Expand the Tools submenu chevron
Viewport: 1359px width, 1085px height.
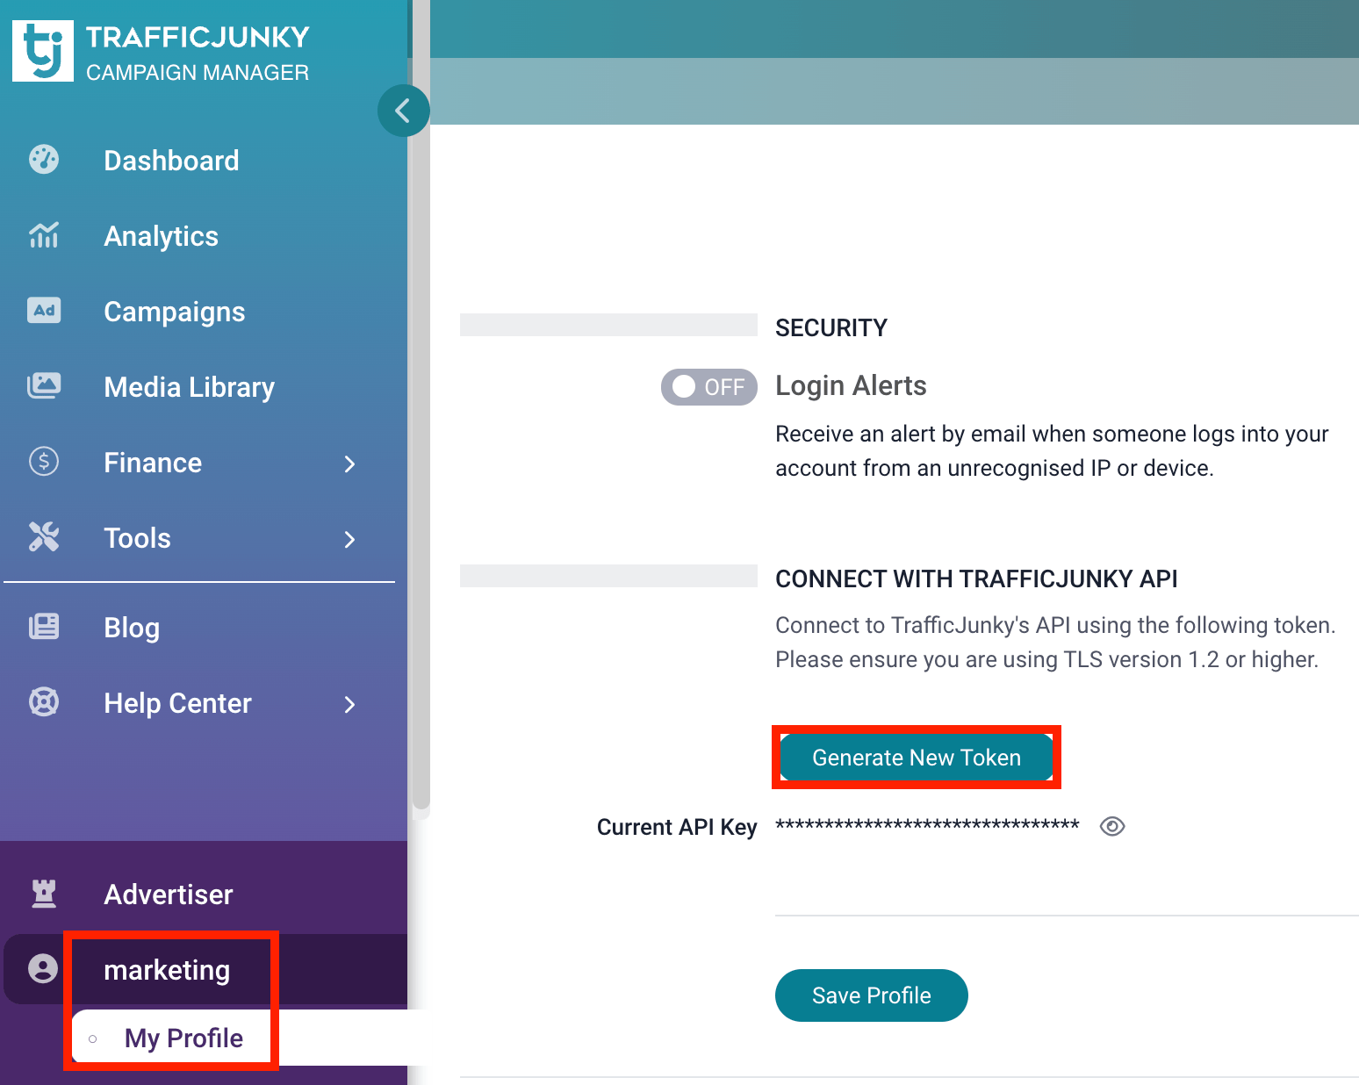[x=350, y=539]
